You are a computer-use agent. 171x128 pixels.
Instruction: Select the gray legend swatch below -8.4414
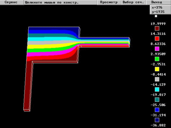pos(157,79)
